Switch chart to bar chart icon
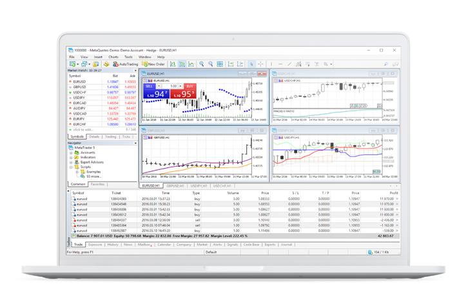 [173, 64]
